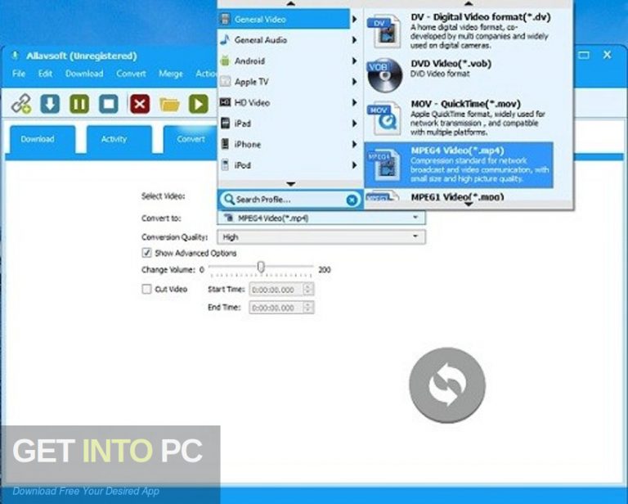Open the Convert menu

point(131,74)
